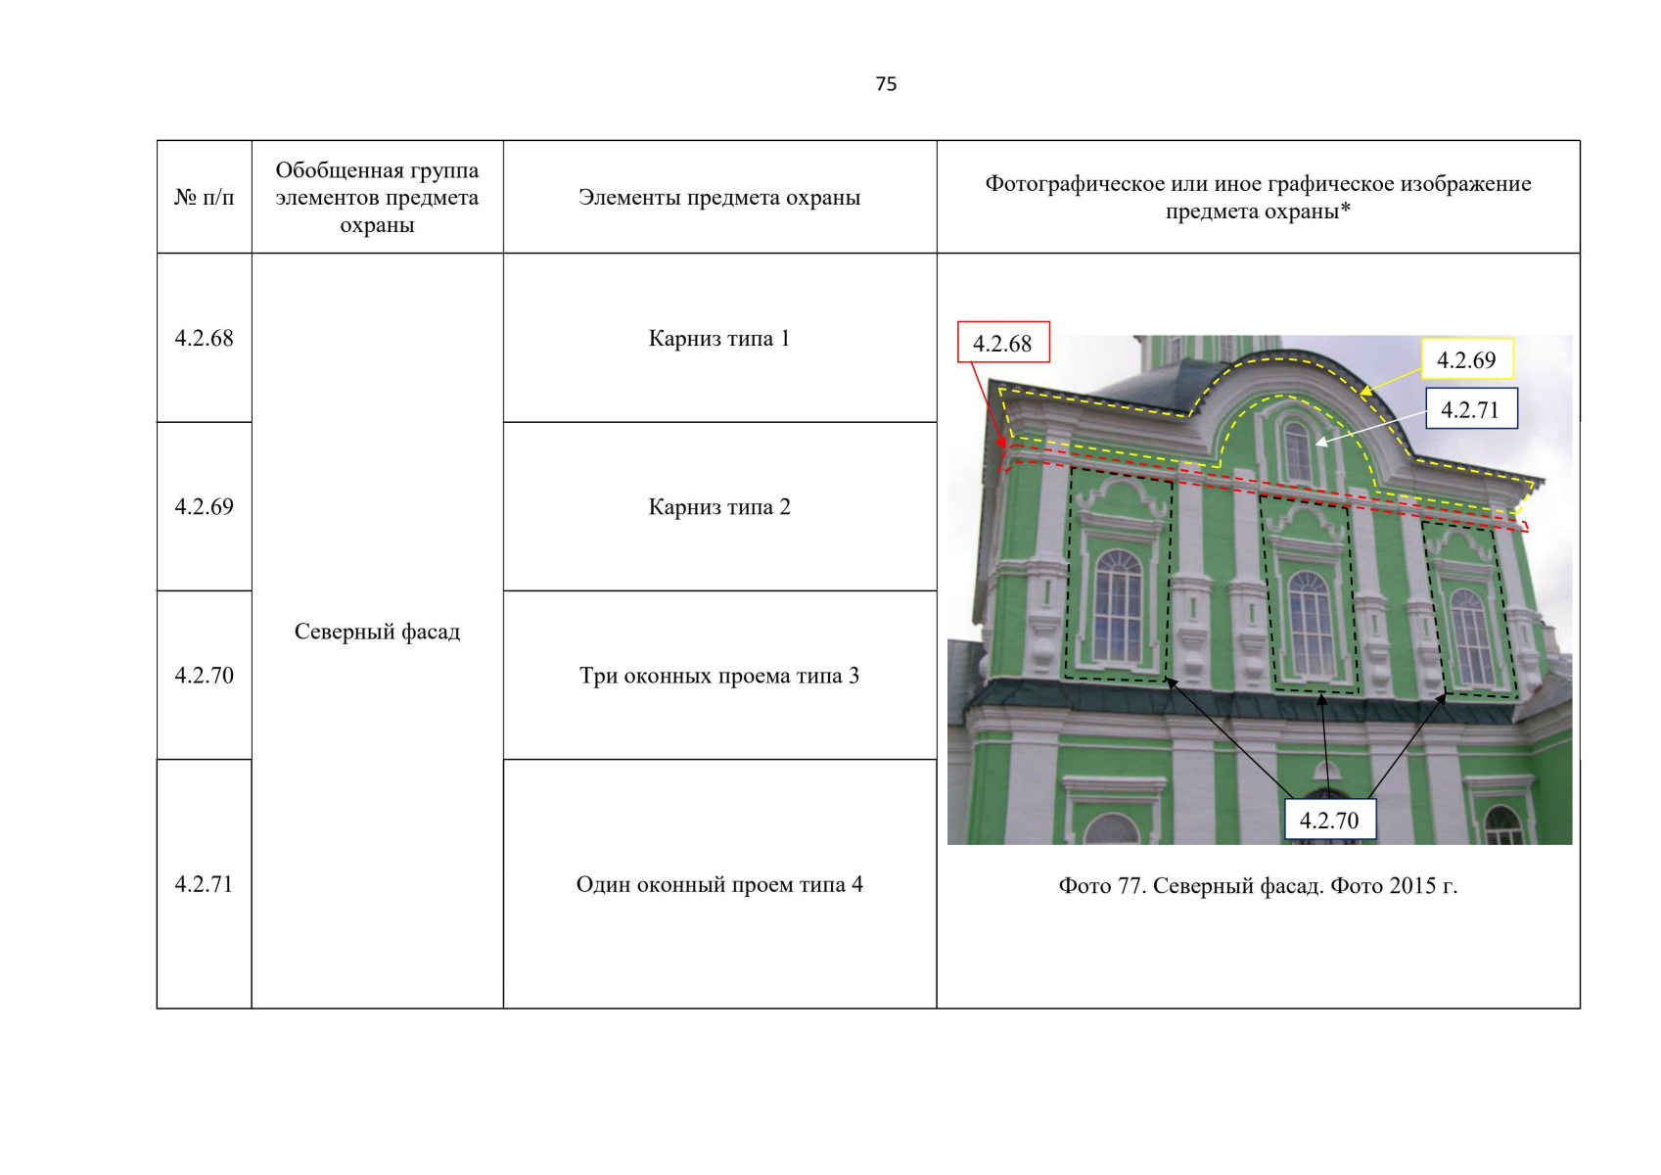Viewport: 1661px width, 1175px height.
Task: Click the "Три оконных проема типа 3" cell
Action: pos(719,676)
